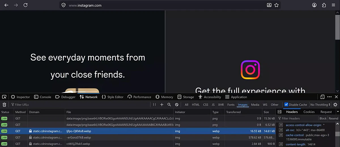Show All request types filter
This screenshot has width=340, height=147.
[x=186, y=105]
